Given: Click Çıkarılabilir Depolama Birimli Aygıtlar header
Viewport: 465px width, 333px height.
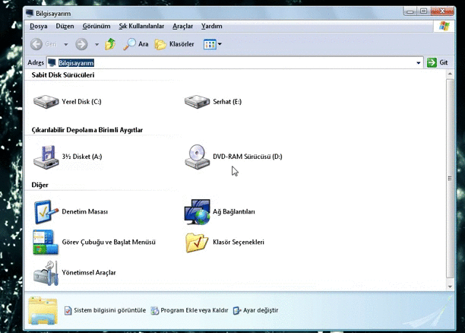Looking at the screenshot, I should pos(87,130).
